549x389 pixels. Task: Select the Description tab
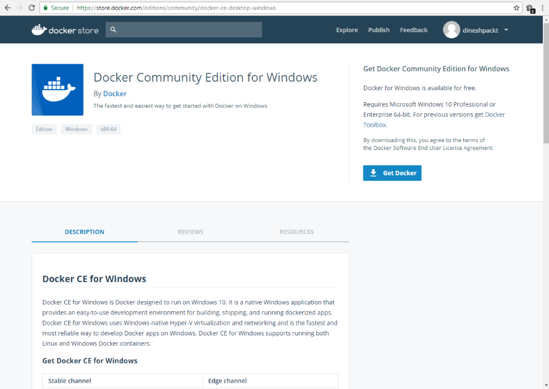click(x=85, y=232)
